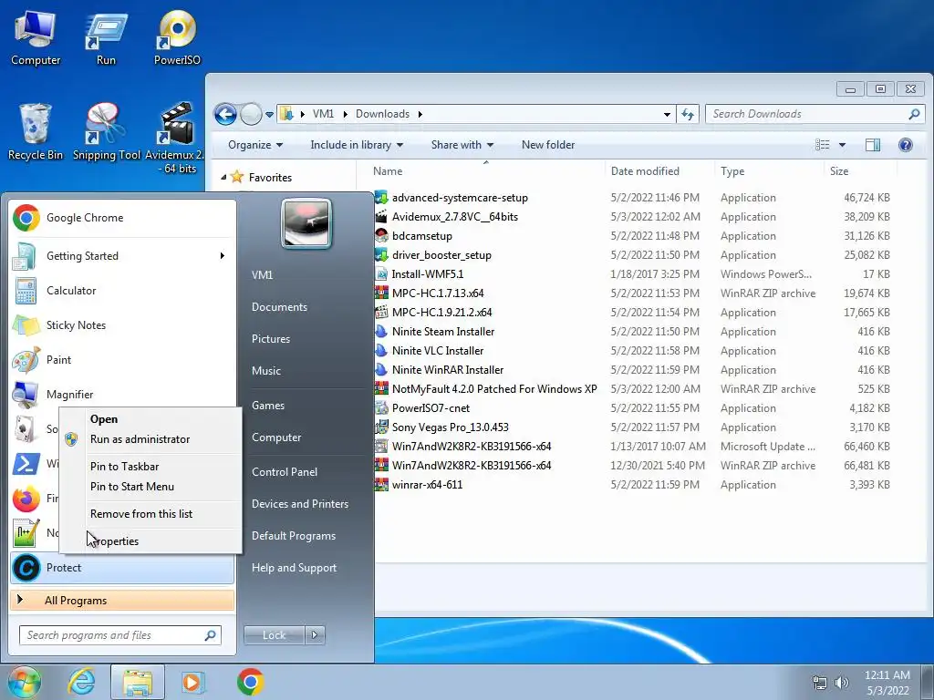The height and width of the screenshot is (700, 934).
Task: Expand the Organize dropdown menu
Action: 255,145
